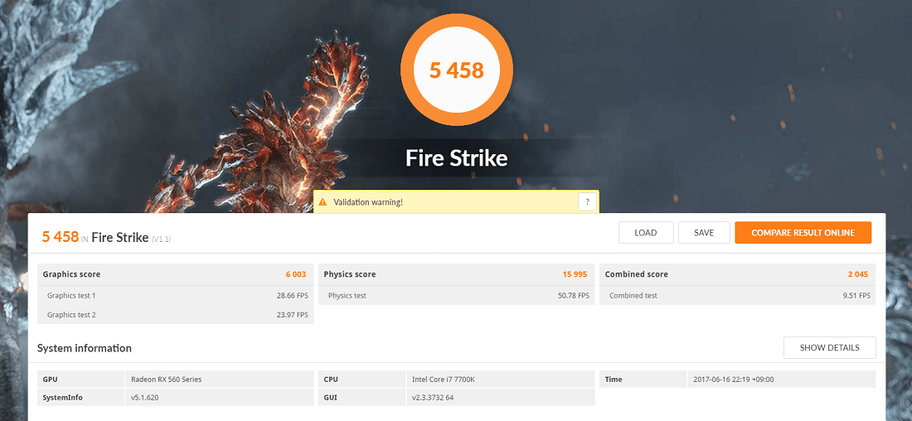This screenshot has width=912, height=421.
Task: Click the Time field label
Action: point(613,380)
